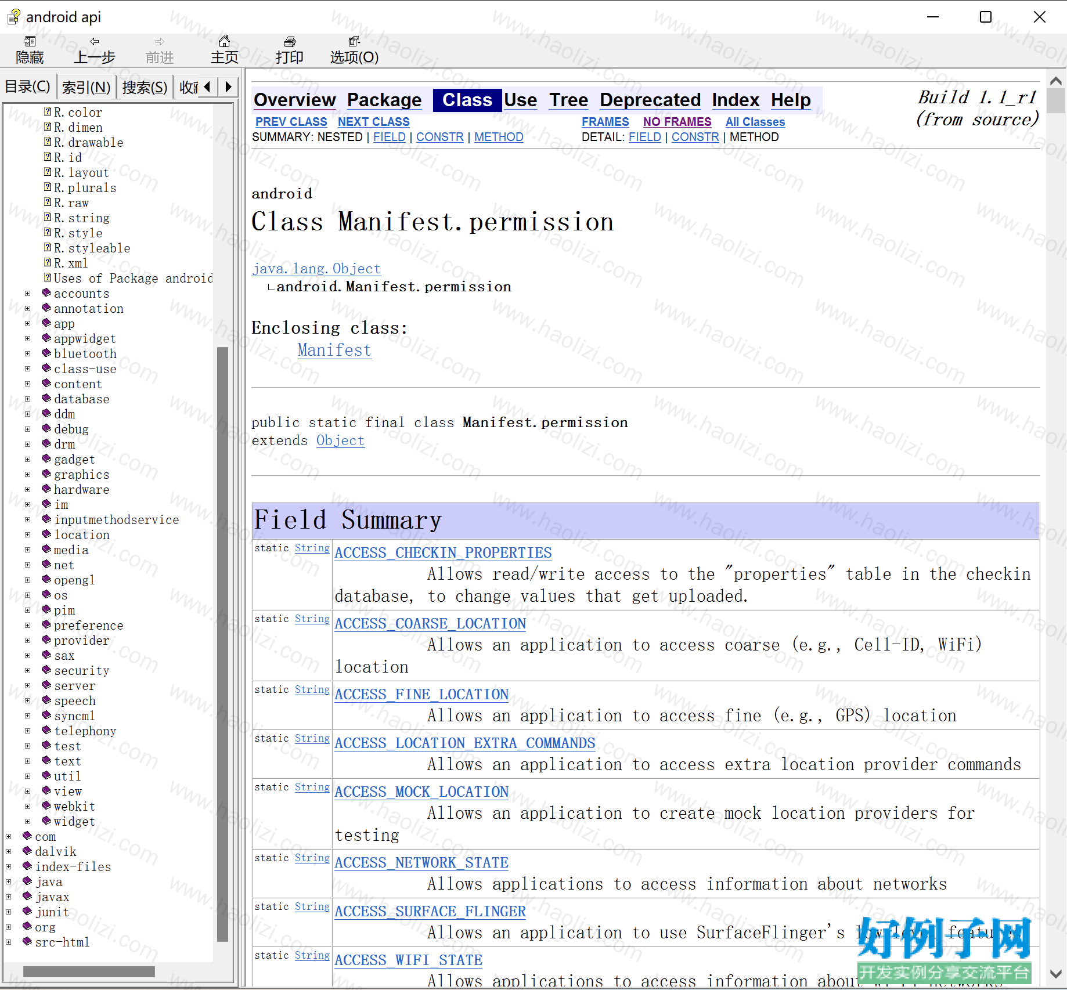
Task: Click the tree pane horizontal scrollbar thumb
Action: pyautogui.click(x=89, y=971)
